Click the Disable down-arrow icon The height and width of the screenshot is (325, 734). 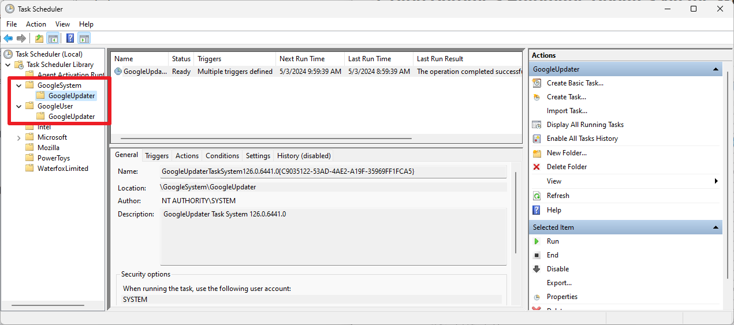[x=536, y=269]
